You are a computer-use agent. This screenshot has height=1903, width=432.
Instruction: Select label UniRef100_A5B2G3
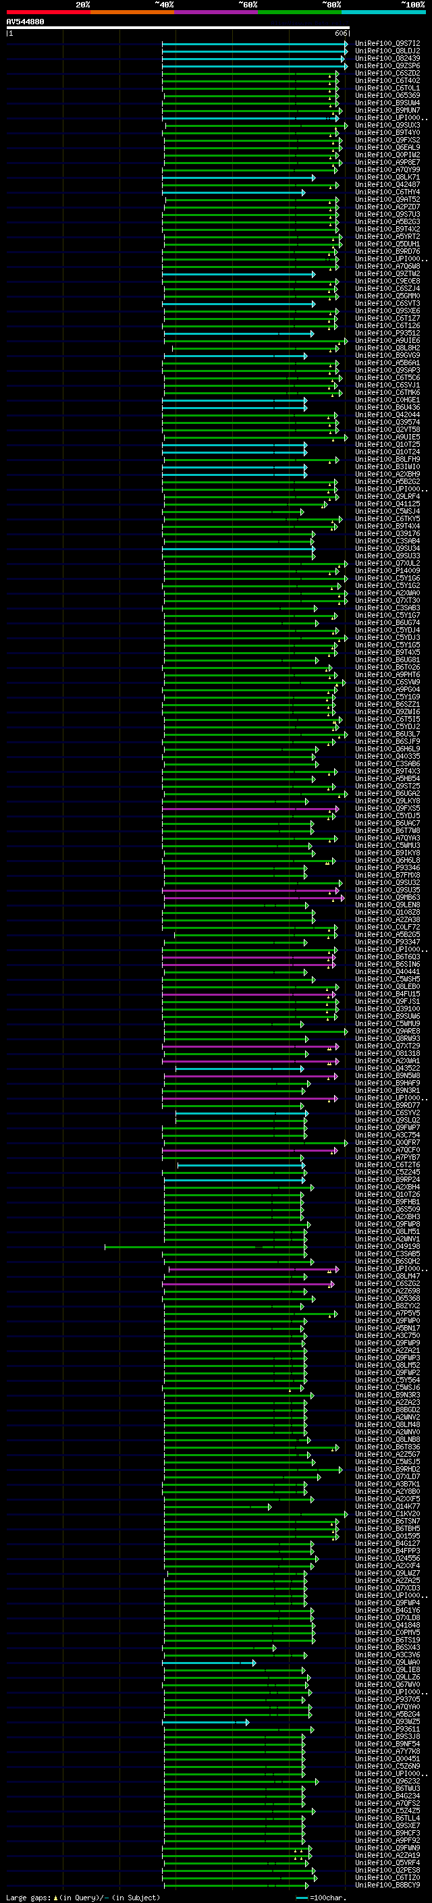click(387, 221)
